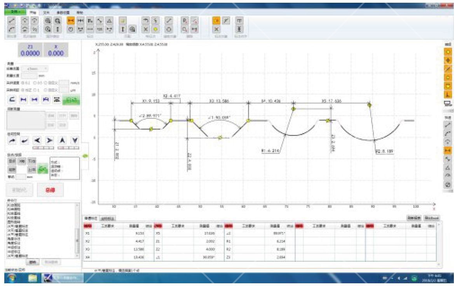Open the Windows Start button
Image resolution: width=457 pixels, height=286 pixels.
[x=12, y=278]
